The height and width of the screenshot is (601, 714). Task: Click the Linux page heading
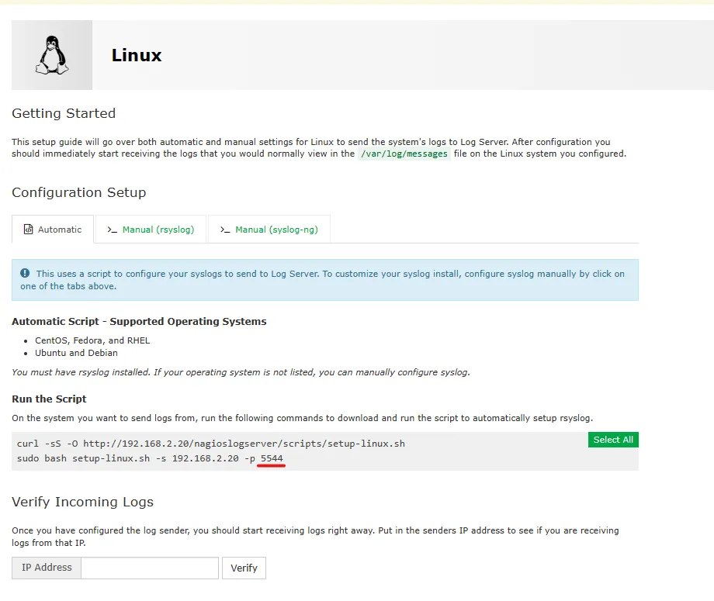[x=137, y=55]
